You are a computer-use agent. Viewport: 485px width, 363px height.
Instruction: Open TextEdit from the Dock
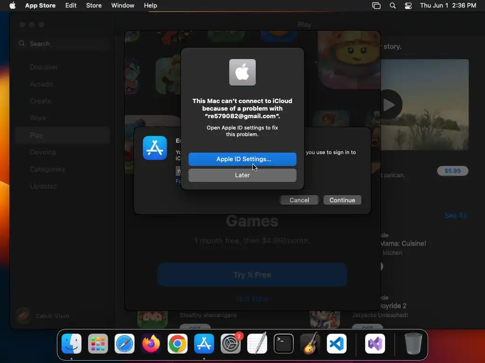[x=257, y=344]
